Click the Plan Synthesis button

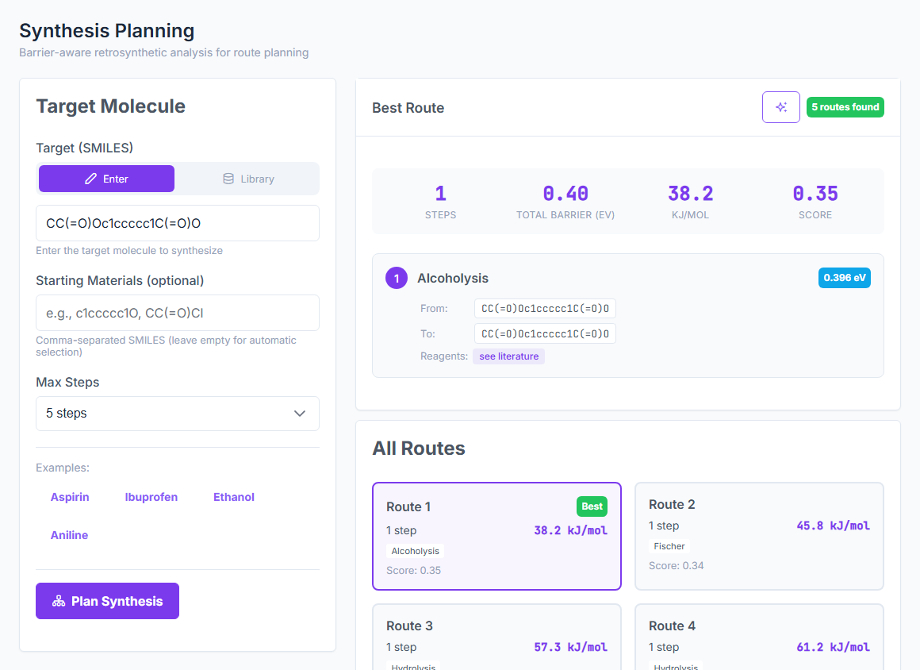(107, 601)
